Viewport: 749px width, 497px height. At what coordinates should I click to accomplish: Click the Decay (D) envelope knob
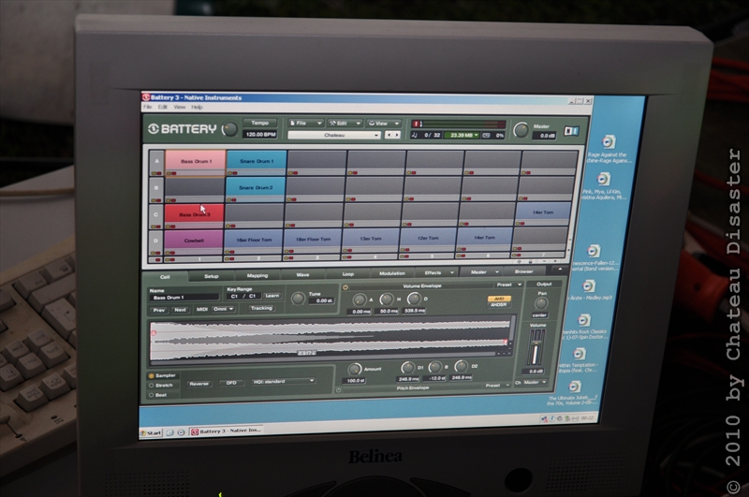(414, 299)
